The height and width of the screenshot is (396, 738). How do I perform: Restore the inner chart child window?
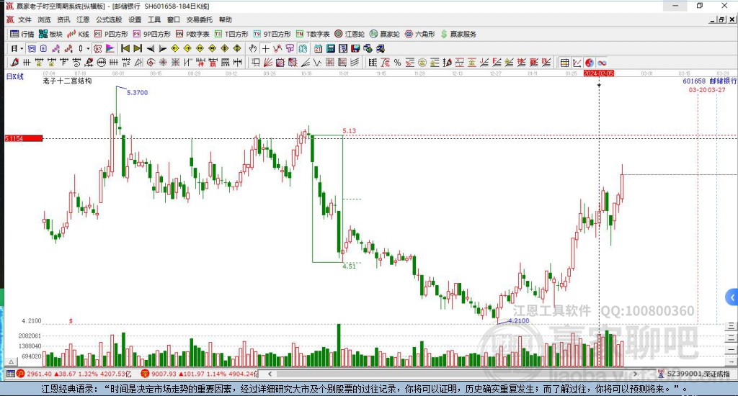(x=722, y=19)
